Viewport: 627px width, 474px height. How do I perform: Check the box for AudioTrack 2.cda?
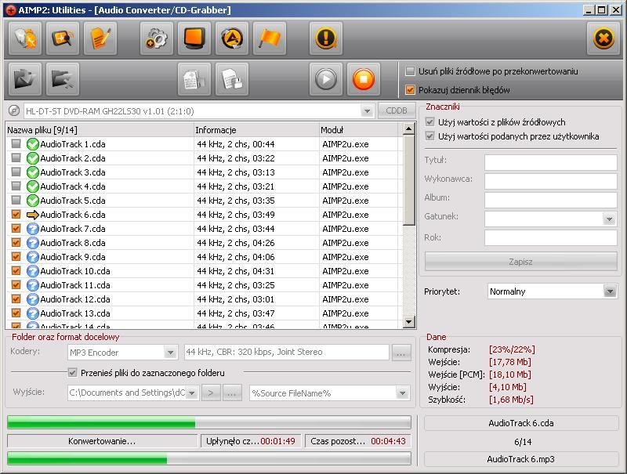16,157
